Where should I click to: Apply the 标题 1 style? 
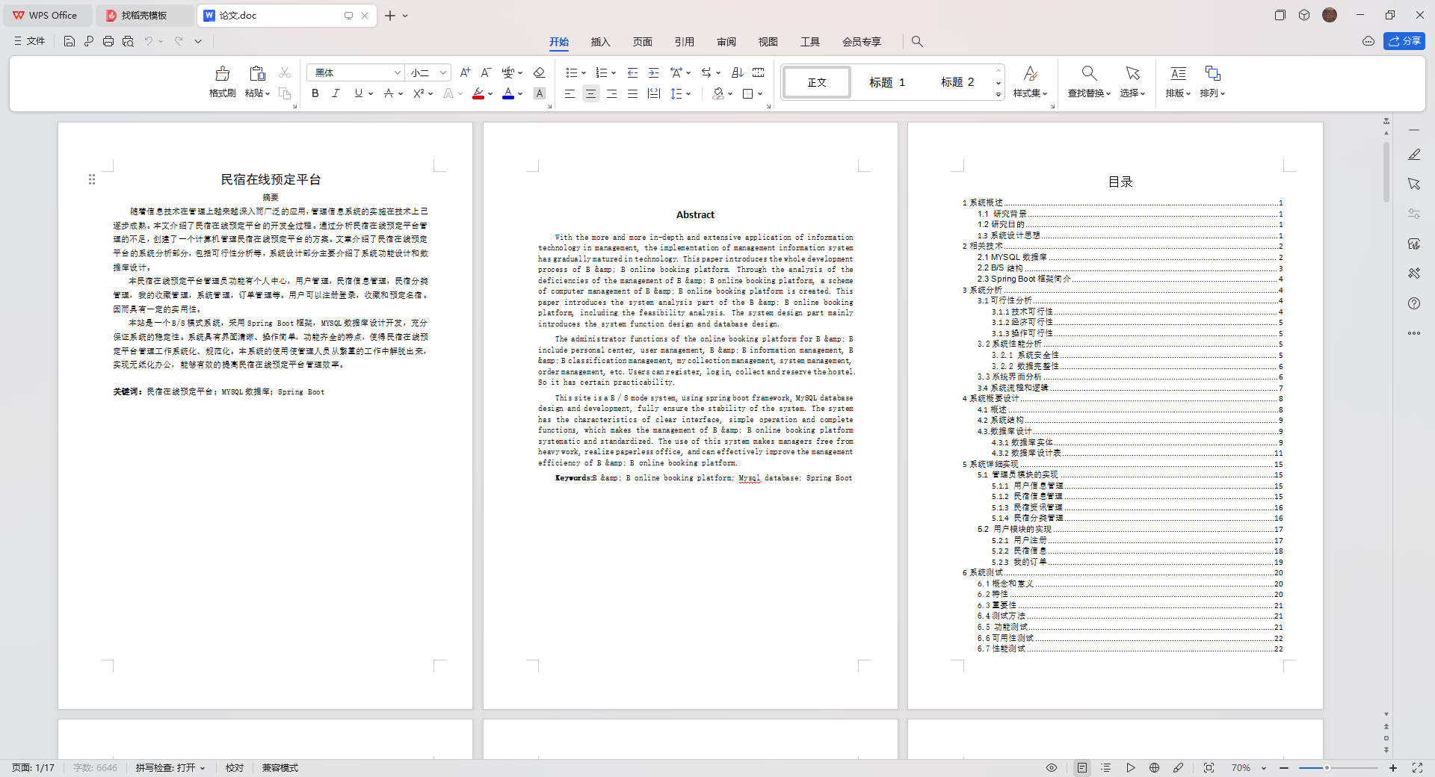click(887, 82)
